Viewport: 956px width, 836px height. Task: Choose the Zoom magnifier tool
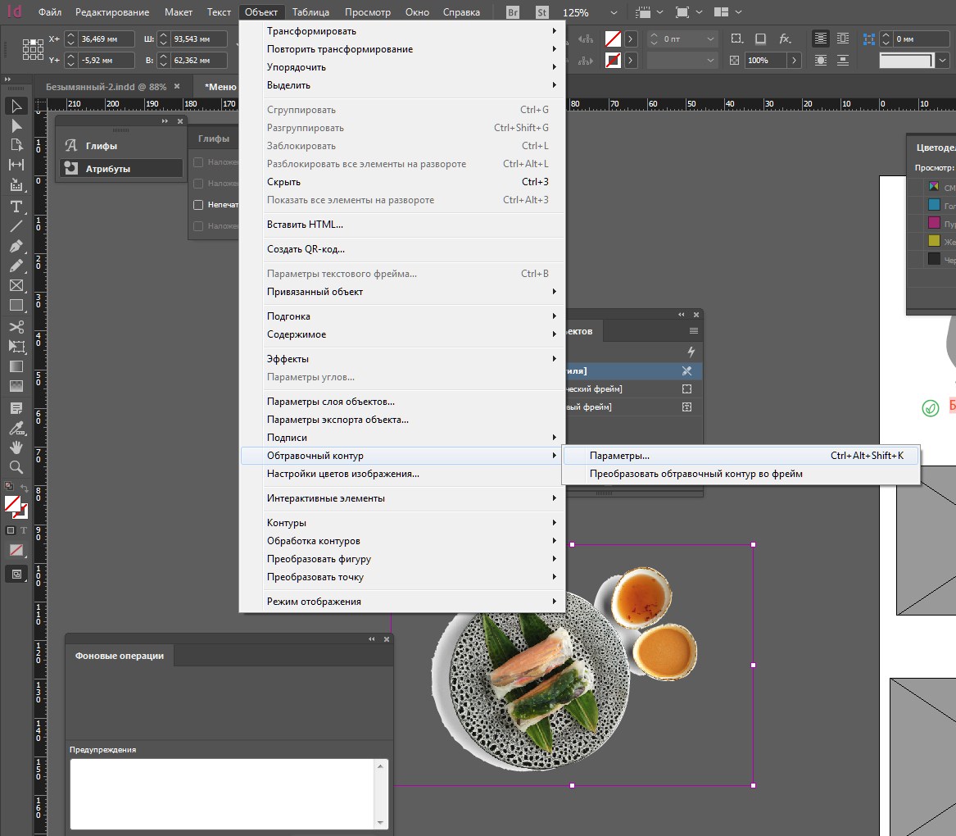16,467
